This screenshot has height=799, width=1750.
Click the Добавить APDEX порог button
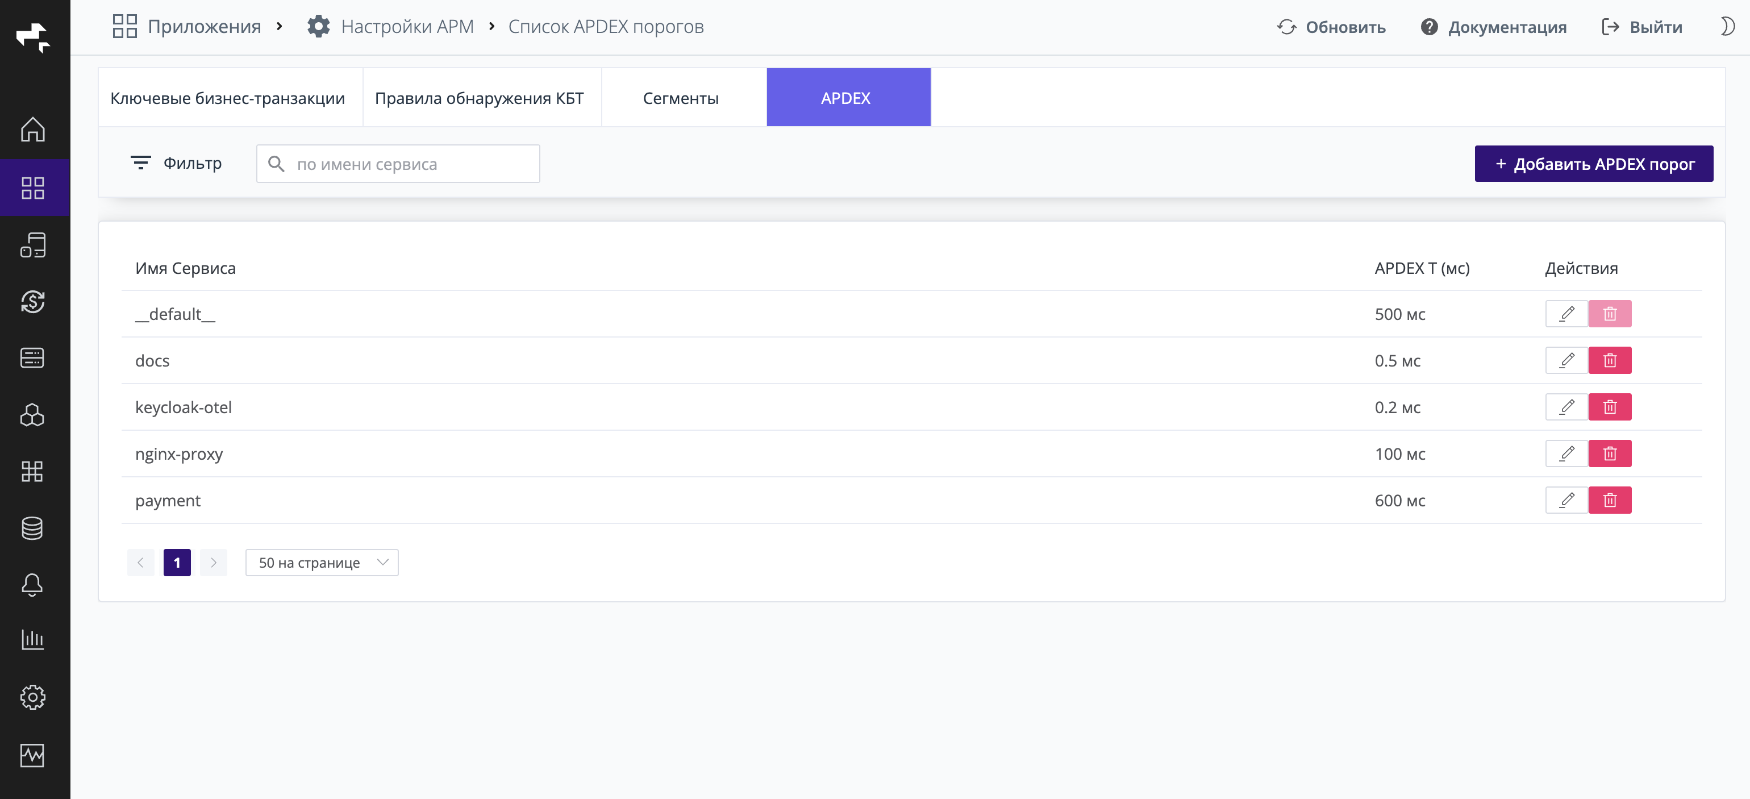[1594, 163]
